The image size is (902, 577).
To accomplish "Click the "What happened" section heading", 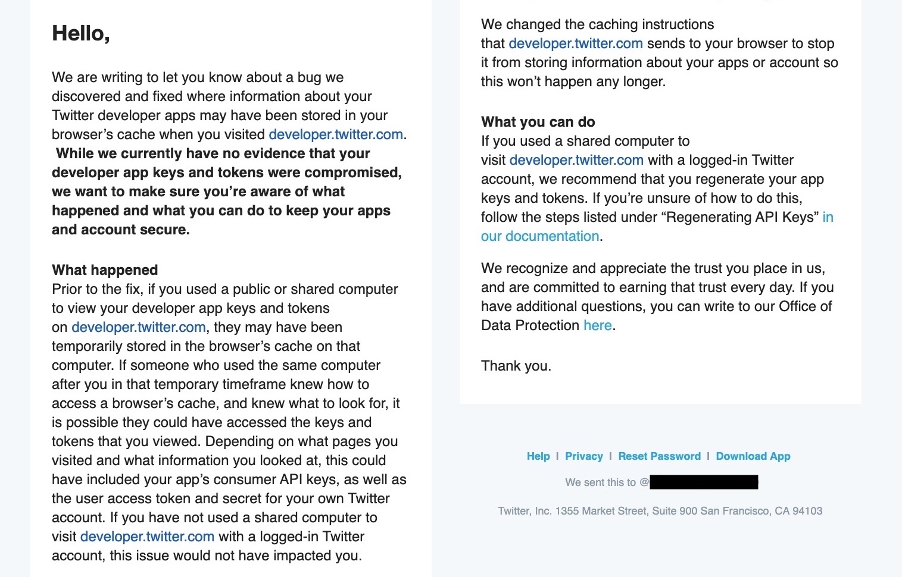I will [105, 270].
